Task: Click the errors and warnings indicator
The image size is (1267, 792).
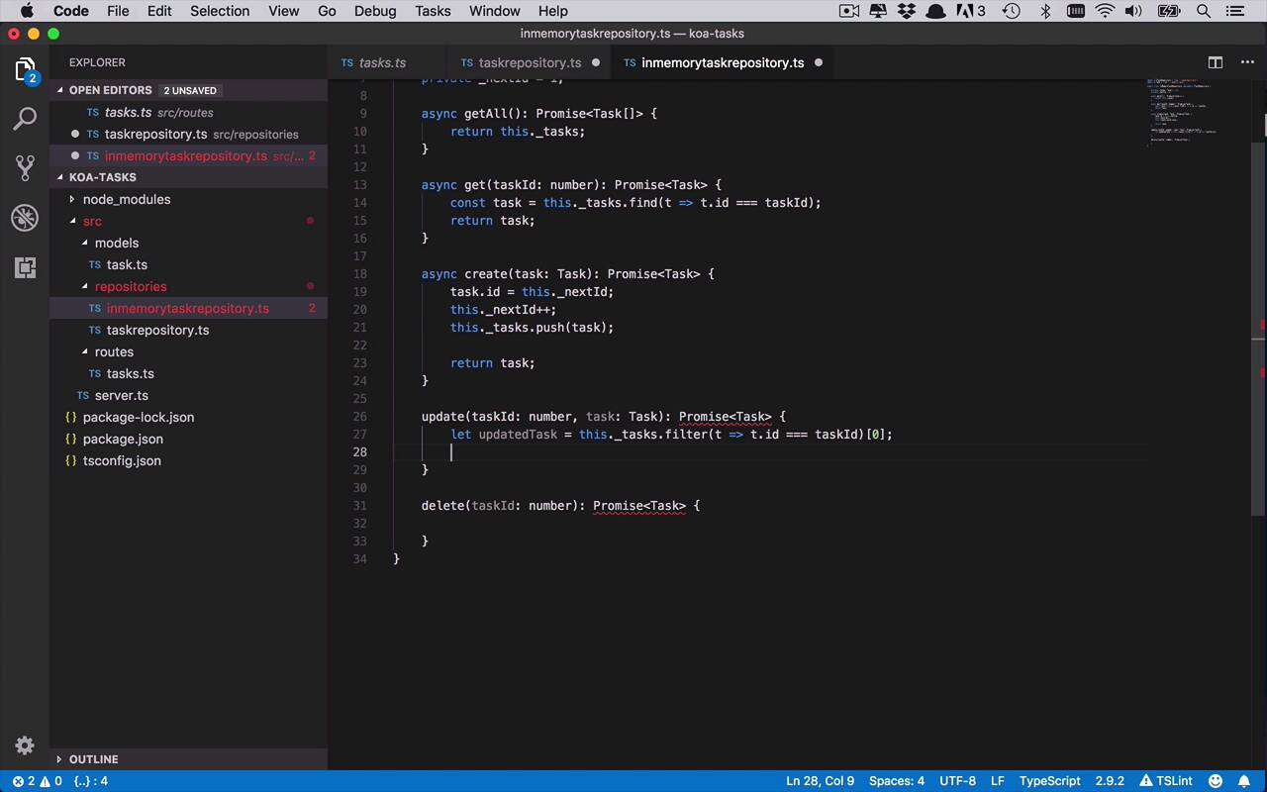Action: coord(37,781)
